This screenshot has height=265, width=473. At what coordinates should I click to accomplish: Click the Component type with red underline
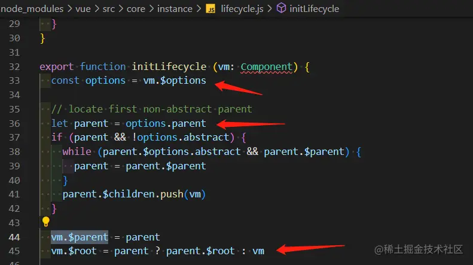click(267, 66)
